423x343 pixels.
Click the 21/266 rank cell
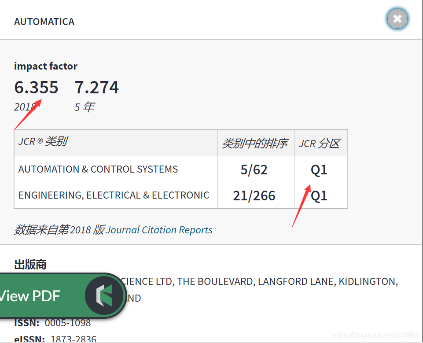pos(256,195)
